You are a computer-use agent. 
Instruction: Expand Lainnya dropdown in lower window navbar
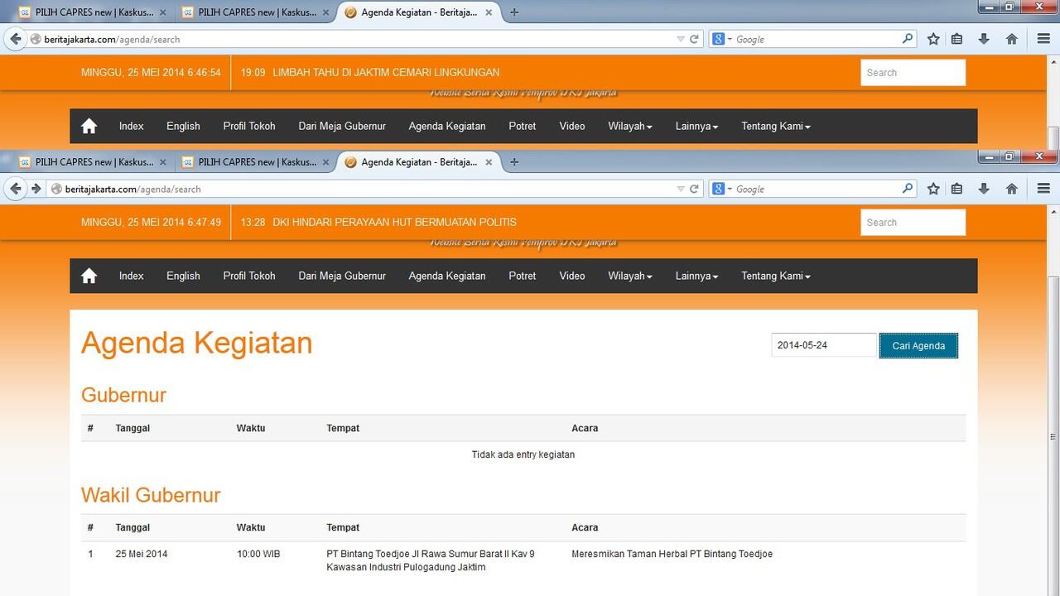click(696, 276)
